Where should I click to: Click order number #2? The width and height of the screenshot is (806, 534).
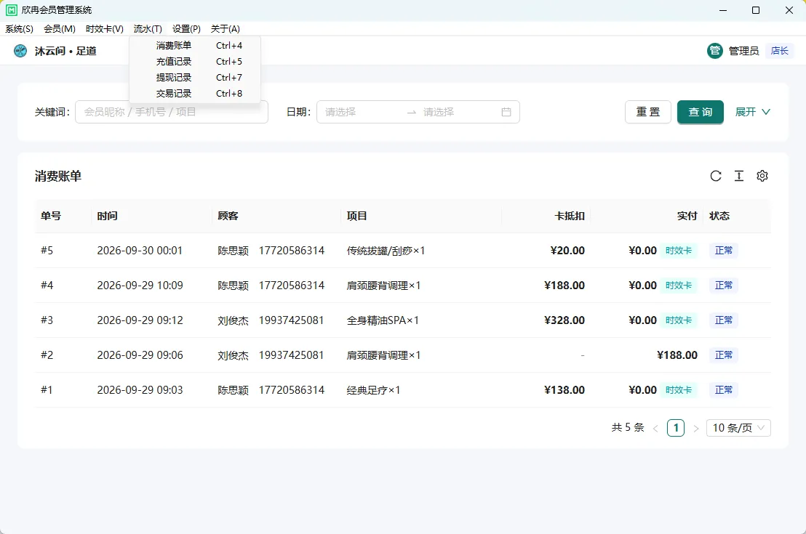(47, 355)
